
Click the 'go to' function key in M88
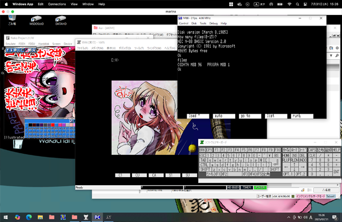[x=250, y=116]
